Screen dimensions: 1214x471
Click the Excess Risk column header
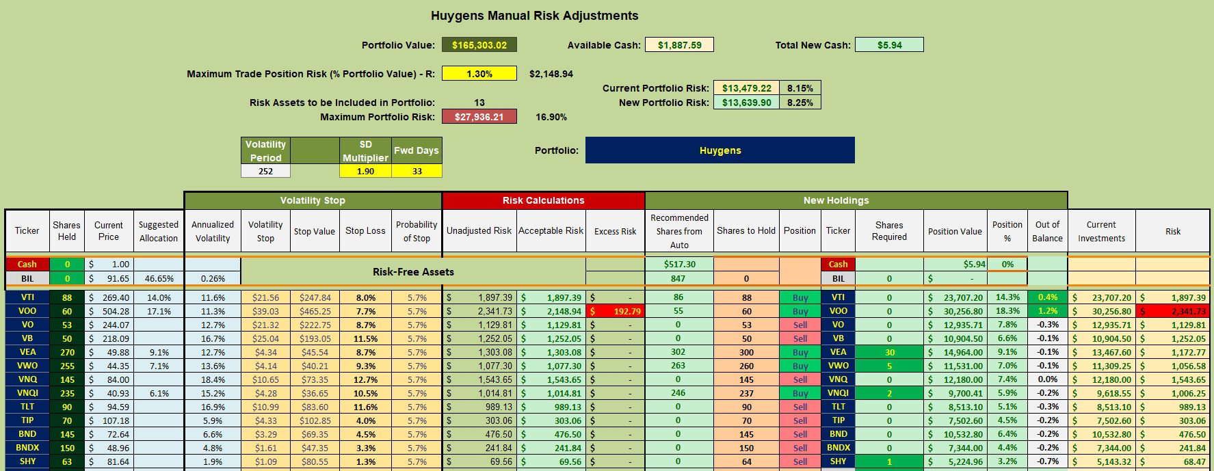coord(615,231)
